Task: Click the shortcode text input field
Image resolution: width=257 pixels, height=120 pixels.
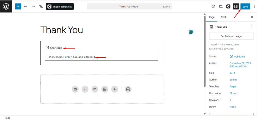Action: 101,57
